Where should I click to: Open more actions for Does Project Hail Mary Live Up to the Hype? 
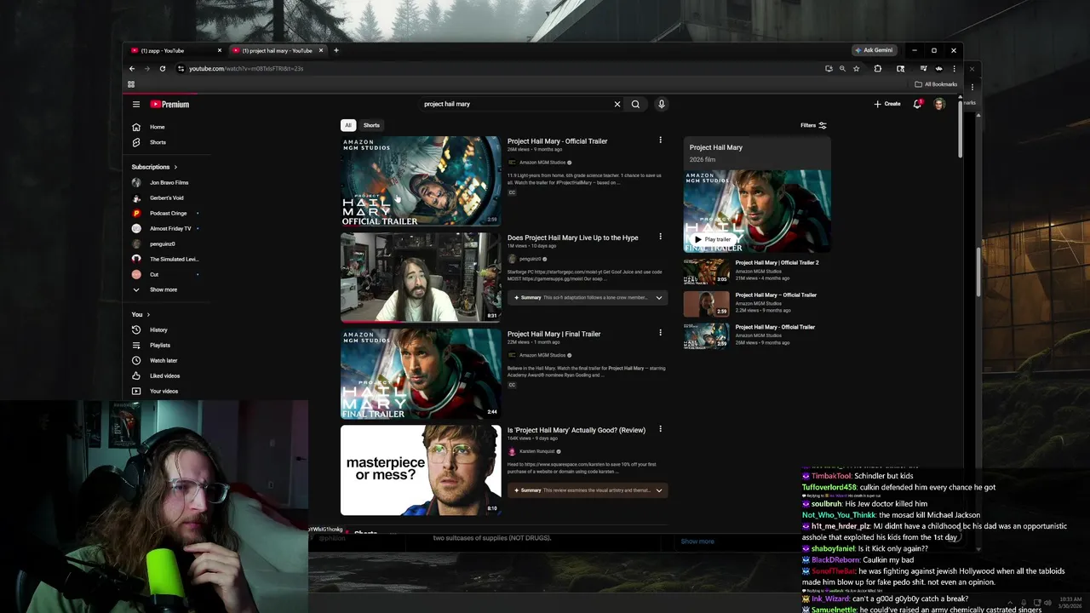(x=660, y=237)
